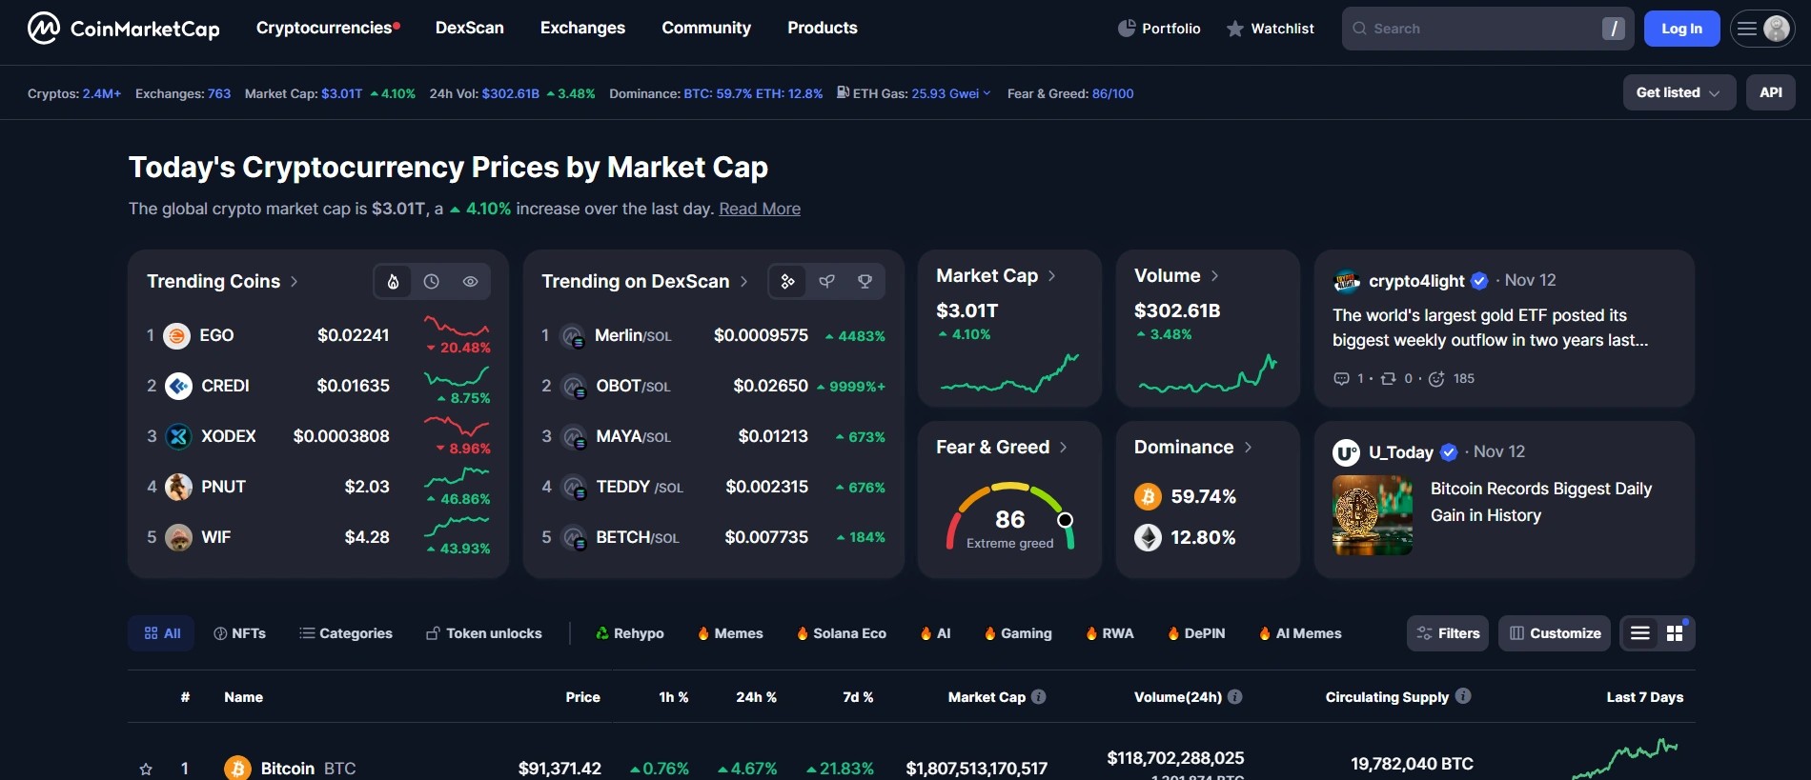Expand the ETH Gas dropdown
Viewport: 1811px width, 780px height.
987,93
